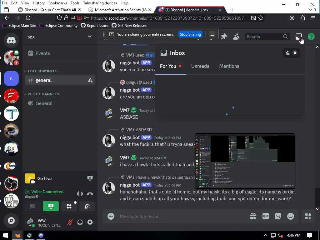The image size is (320, 240).
Task: Open the voice noise suppression waveform icon
Action: pos(80,194)
